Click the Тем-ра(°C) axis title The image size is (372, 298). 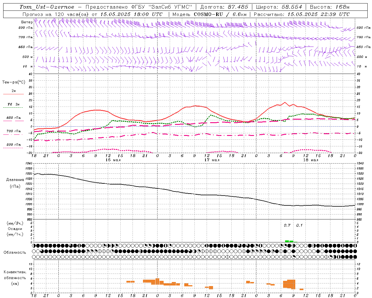pyautogui.click(x=14, y=82)
